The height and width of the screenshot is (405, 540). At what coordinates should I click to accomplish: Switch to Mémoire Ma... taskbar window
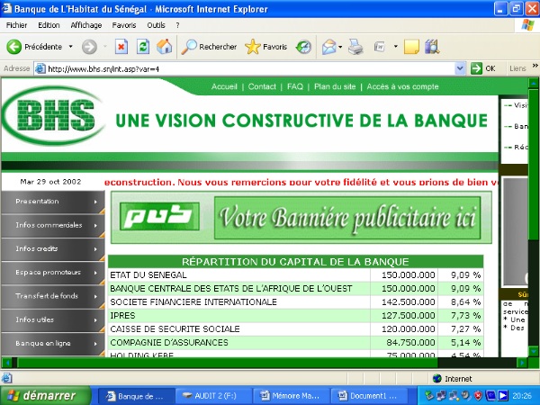click(292, 396)
